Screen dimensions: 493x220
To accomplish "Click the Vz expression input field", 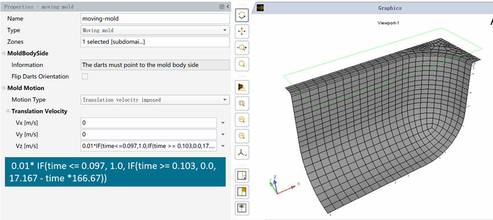I will (x=149, y=146).
